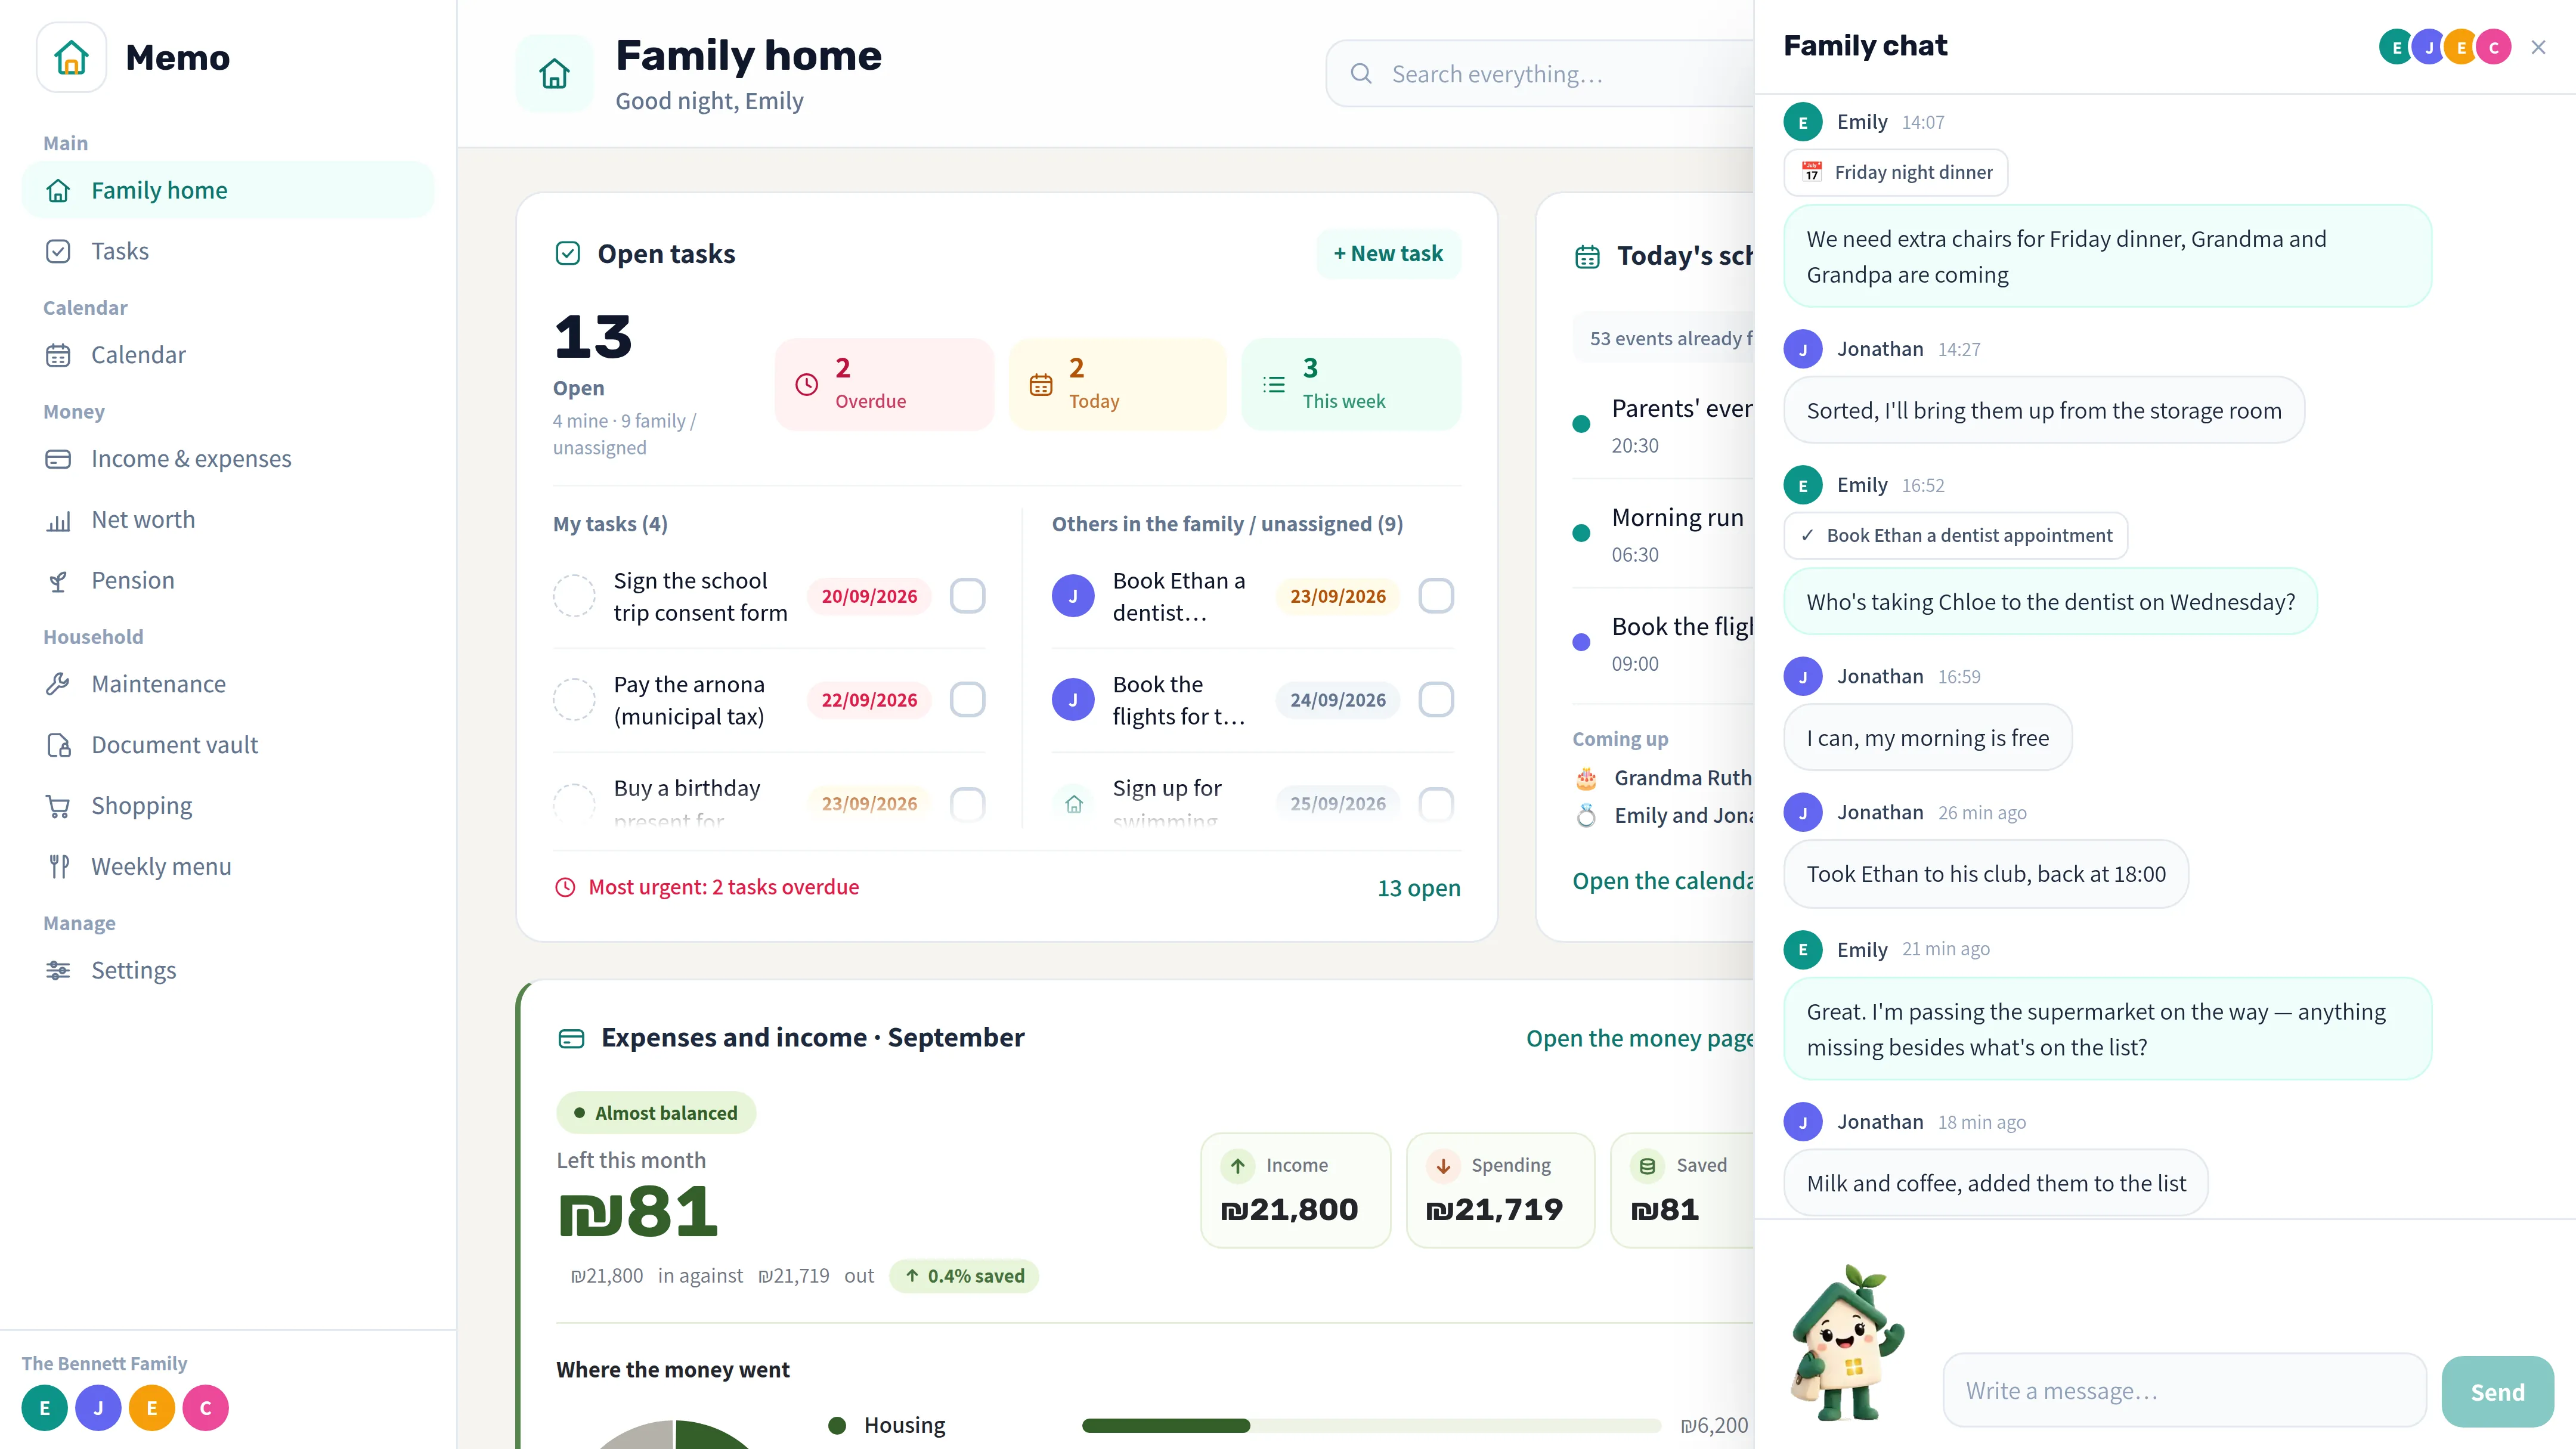The height and width of the screenshot is (1449, 2576).
Task: Check off Book Ethan a dentist task
Action: point(1436,596)
